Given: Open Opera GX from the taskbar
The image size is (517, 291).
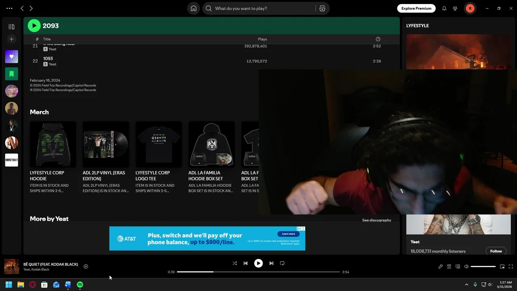Looking at the screenshot, I should pyautogui.click(x=33, y=285).
